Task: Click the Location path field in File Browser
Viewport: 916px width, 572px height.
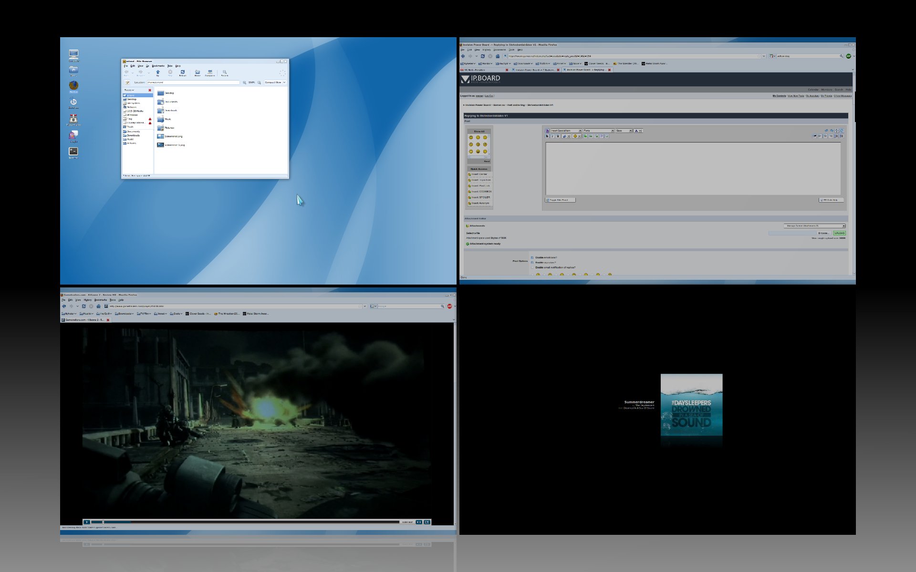Action: [x=193, y=82]
